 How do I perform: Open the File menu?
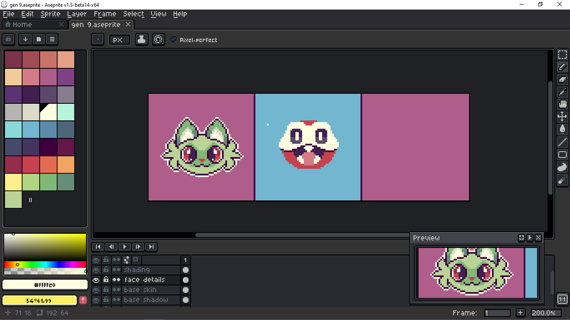click(9, 14)
